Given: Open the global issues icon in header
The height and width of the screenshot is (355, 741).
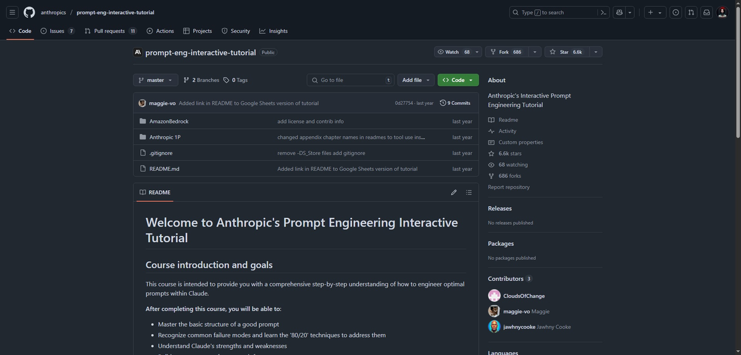Looking at the screenshot, I should (676, 12).
